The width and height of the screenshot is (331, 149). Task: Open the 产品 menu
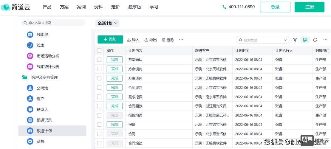coord(47,7)
